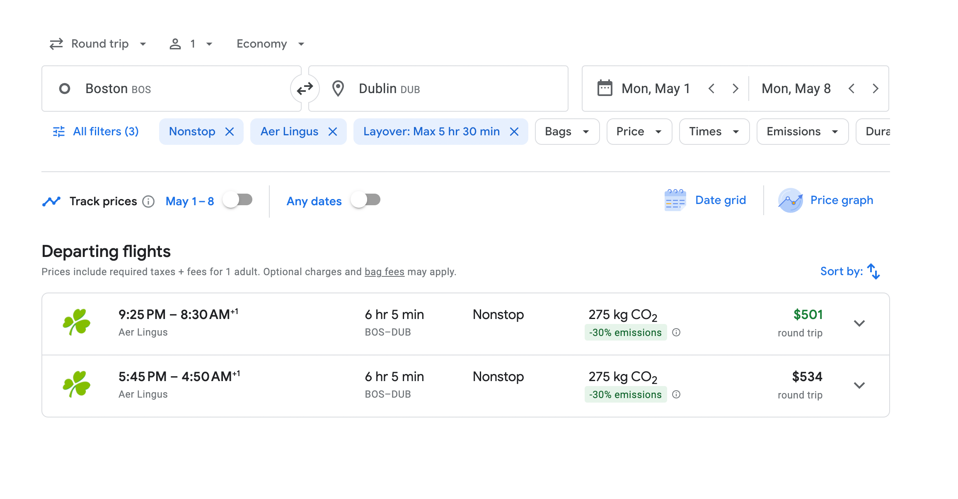Go to next departure date after May 1

(735, 89)
